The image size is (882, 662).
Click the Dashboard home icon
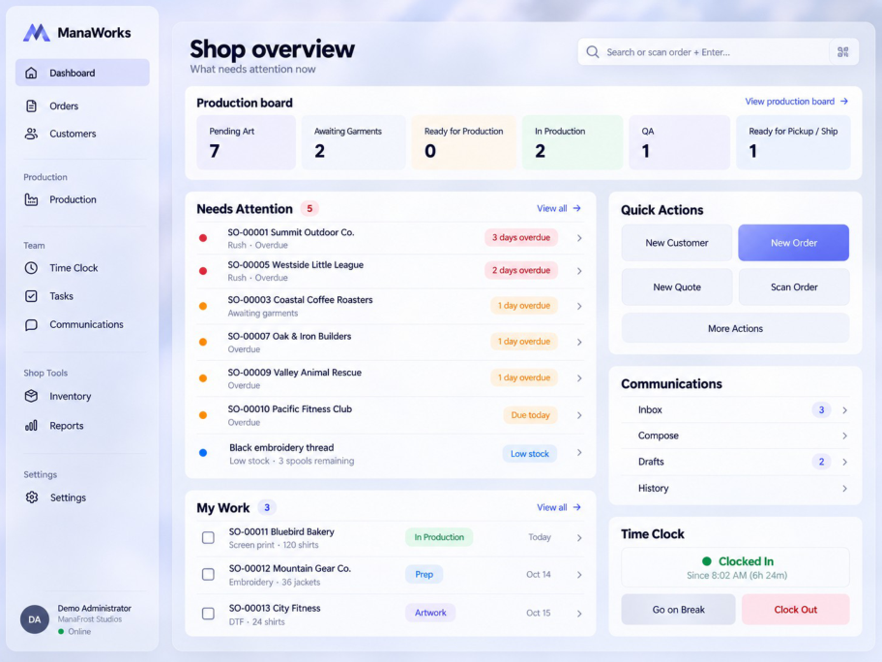pos(32,73)
